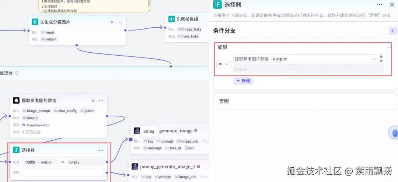Click the char_config input variable
Viewport: 398px width, 182px height.
pyautogui.click(x=65, y=111)
